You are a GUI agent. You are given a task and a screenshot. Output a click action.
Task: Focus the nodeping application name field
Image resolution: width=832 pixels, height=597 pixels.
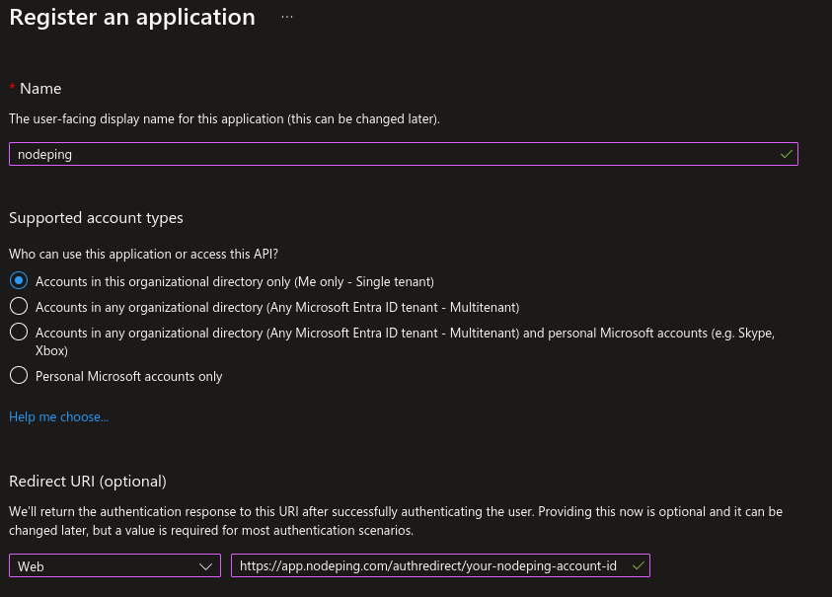pyautogui.click(x=395, y=155)
